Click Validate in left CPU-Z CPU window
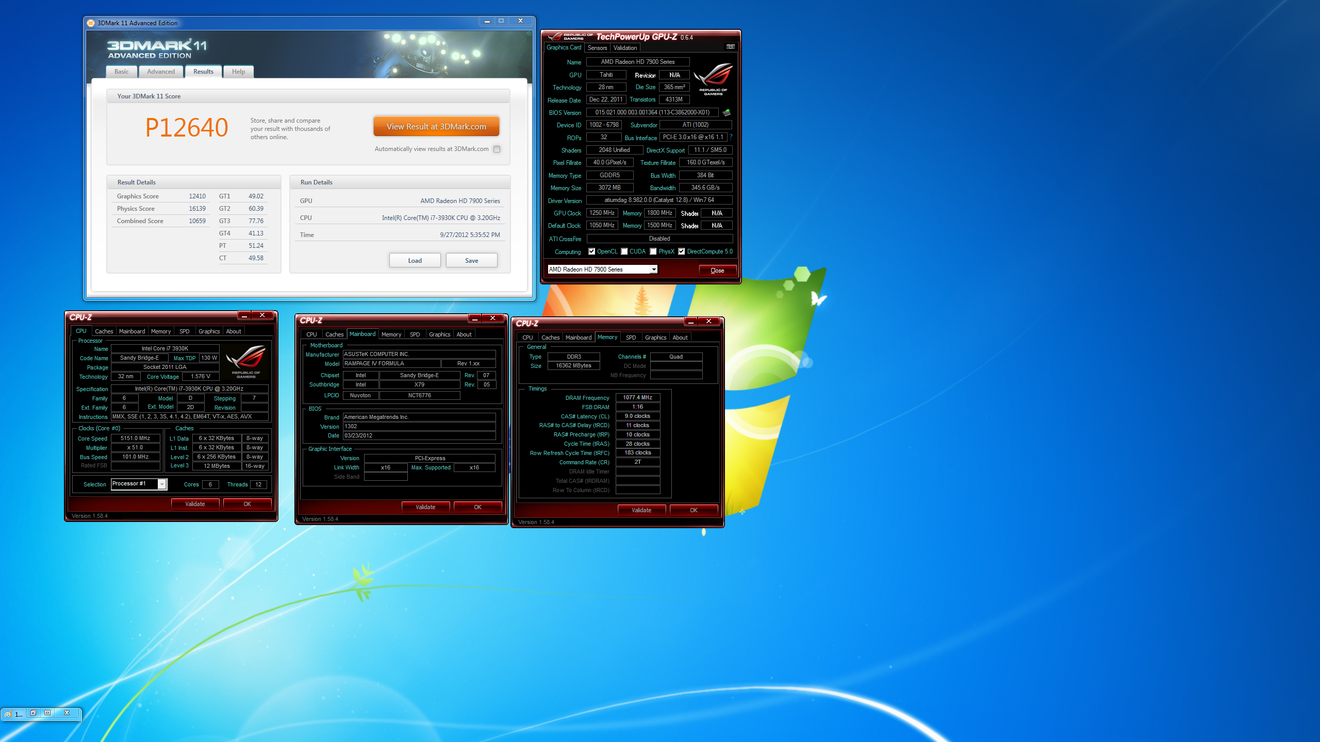 195,504
